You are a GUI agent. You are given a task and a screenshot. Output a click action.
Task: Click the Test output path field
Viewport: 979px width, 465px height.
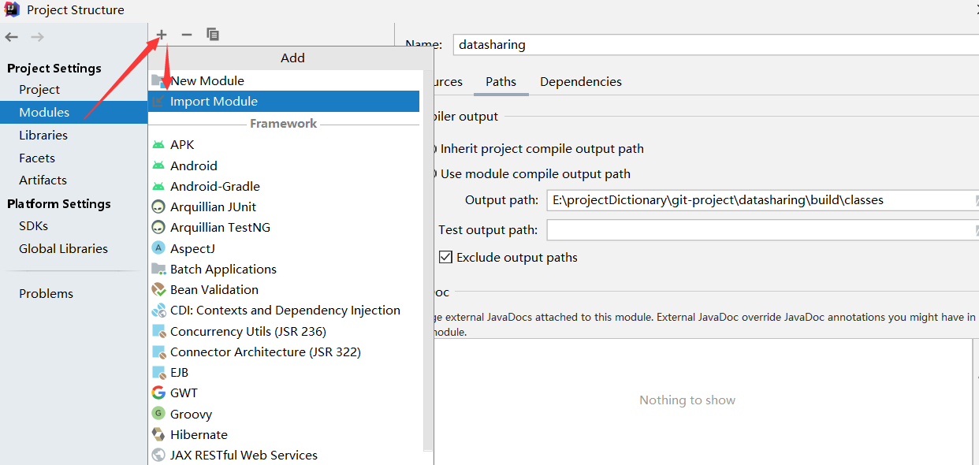point(757,230)
